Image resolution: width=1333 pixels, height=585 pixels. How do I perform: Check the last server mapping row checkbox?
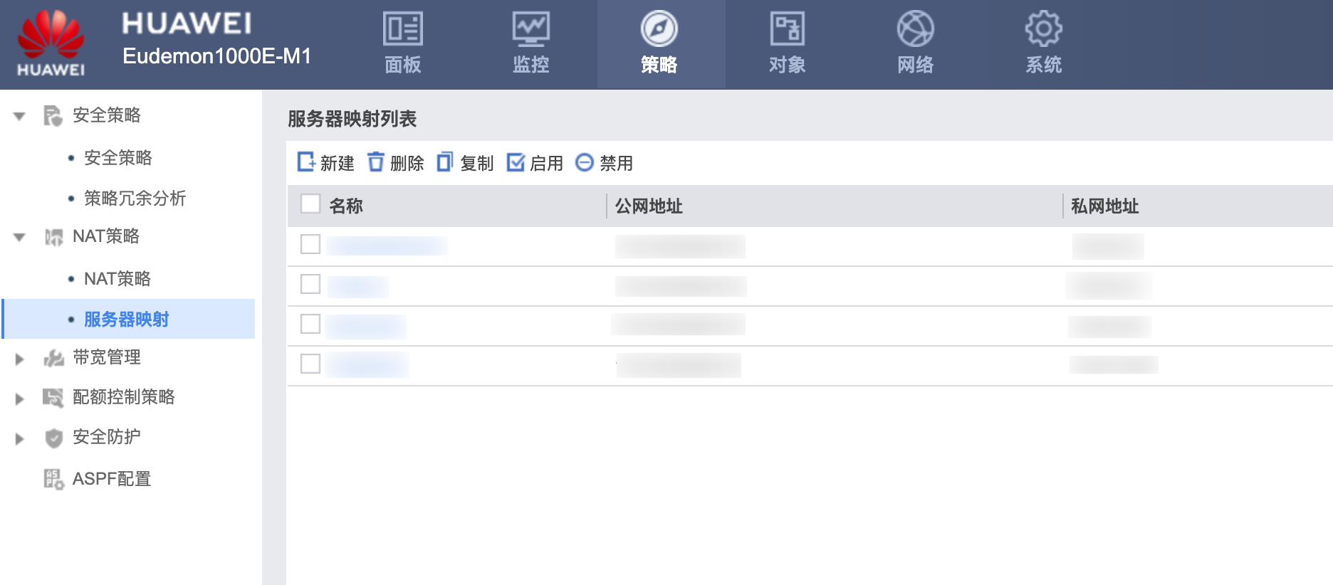tap(310, 364)
